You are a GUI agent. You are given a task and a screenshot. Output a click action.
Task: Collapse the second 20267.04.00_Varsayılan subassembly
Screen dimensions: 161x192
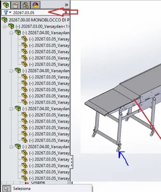[11, 71]
